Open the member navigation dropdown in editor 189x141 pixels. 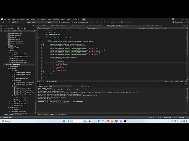click(x=162, y=28)
